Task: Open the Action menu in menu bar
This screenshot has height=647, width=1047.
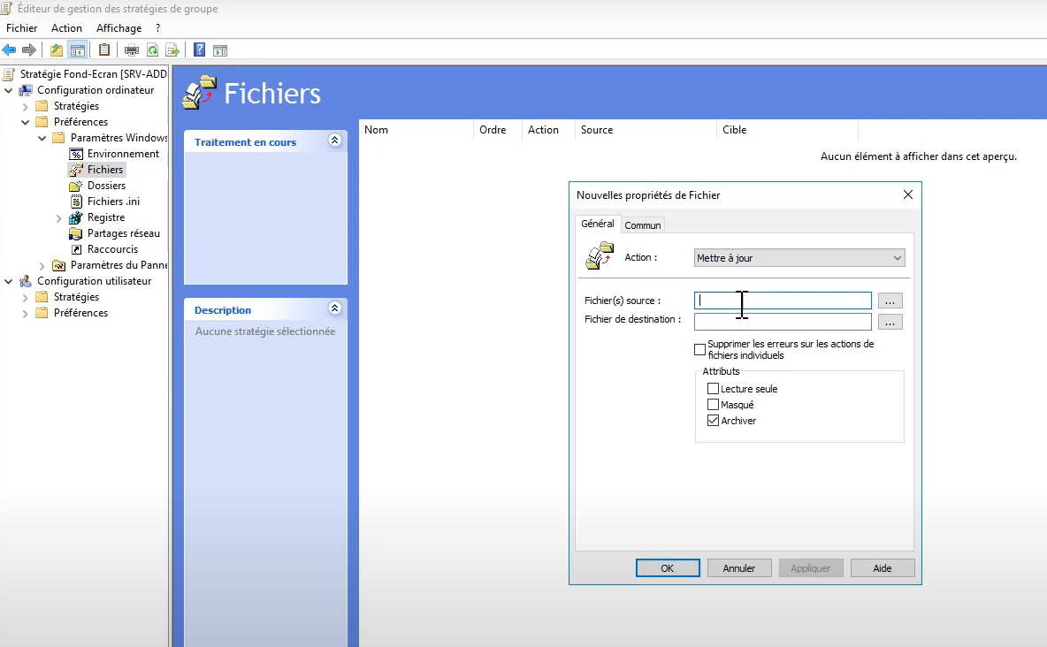Action: pyautogui.click(x=67, y=28)
